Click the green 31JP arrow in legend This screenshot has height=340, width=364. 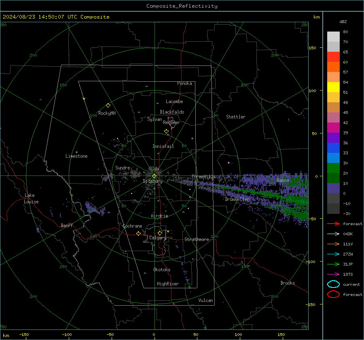click(333, 264)
